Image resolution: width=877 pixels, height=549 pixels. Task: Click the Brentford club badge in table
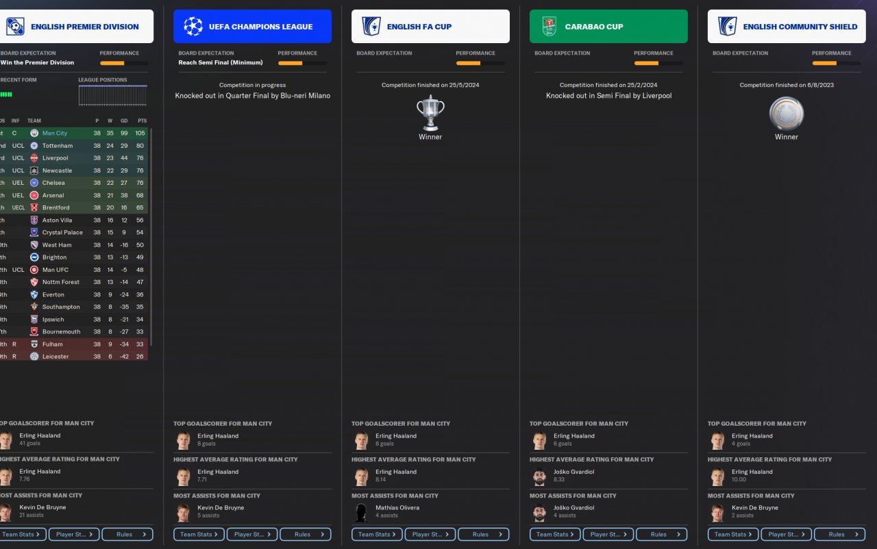click(x=34, y=207)
